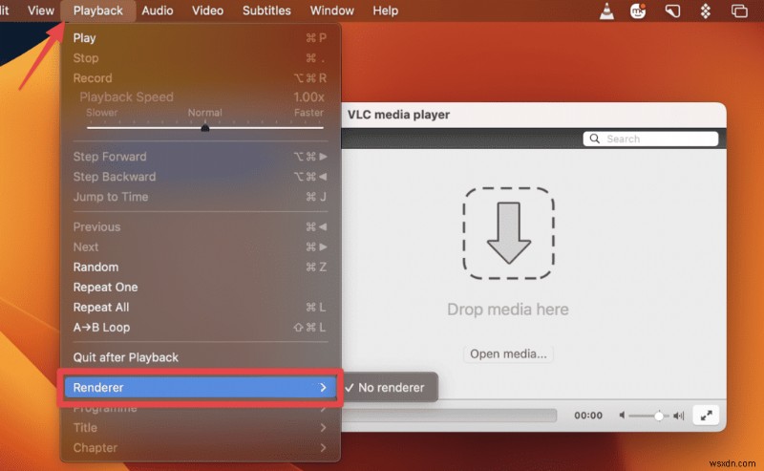Open the VLC cone menu bar icon

pyautogui.click(x=606, y=11)
